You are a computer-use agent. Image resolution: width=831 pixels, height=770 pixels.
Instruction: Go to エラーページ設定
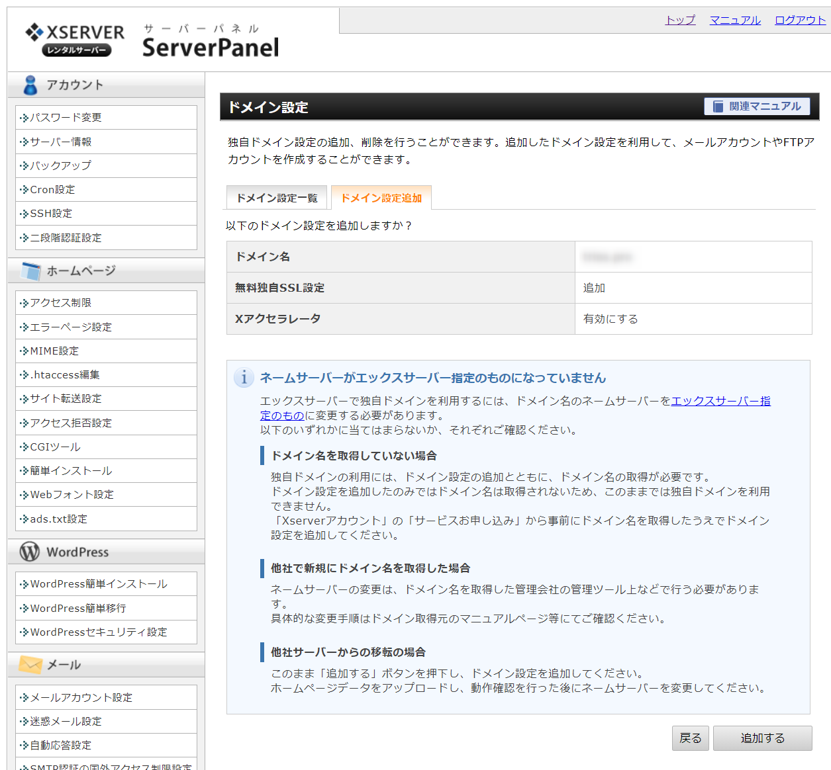[106, 327]
